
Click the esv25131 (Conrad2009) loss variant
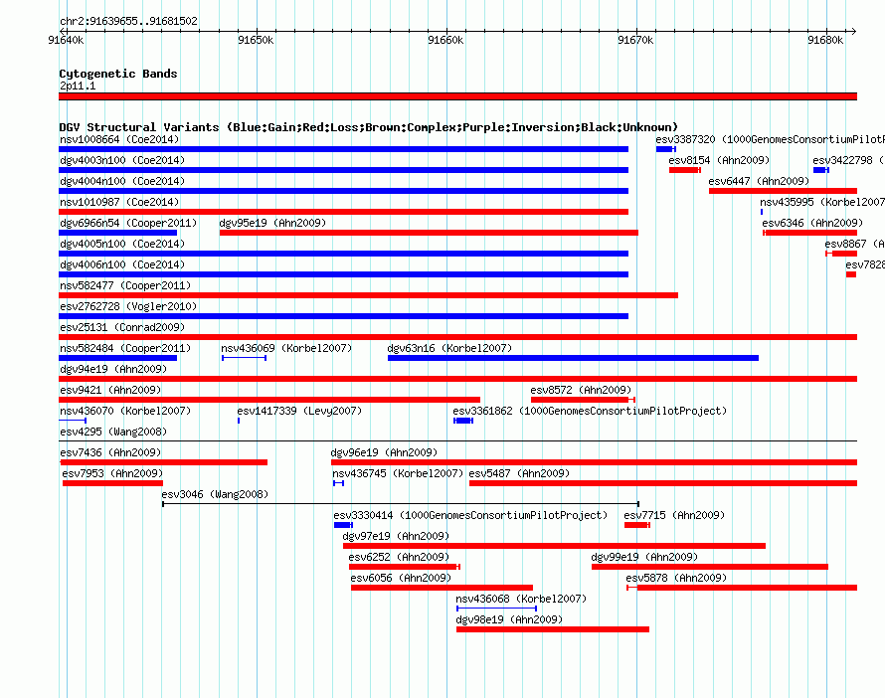pyautogui.click(x=457, y=337)
